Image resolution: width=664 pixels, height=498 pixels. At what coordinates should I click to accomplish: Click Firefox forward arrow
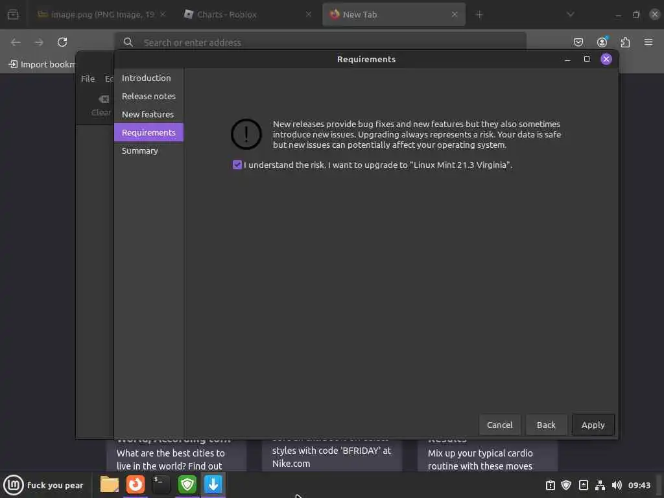(38, 42)
